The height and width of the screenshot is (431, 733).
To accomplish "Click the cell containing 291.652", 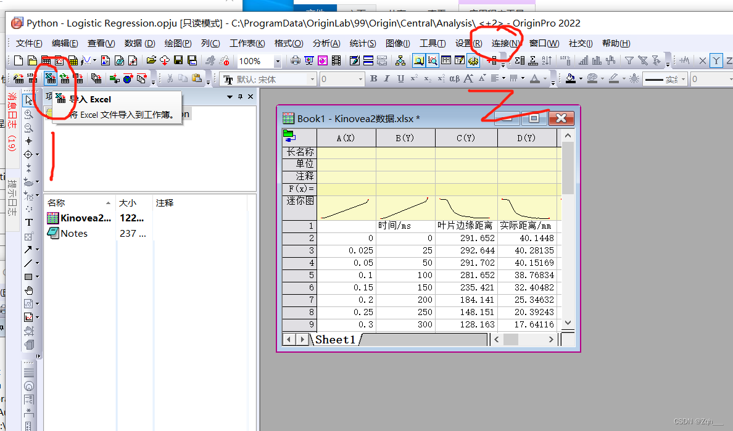I will point(466,238).
